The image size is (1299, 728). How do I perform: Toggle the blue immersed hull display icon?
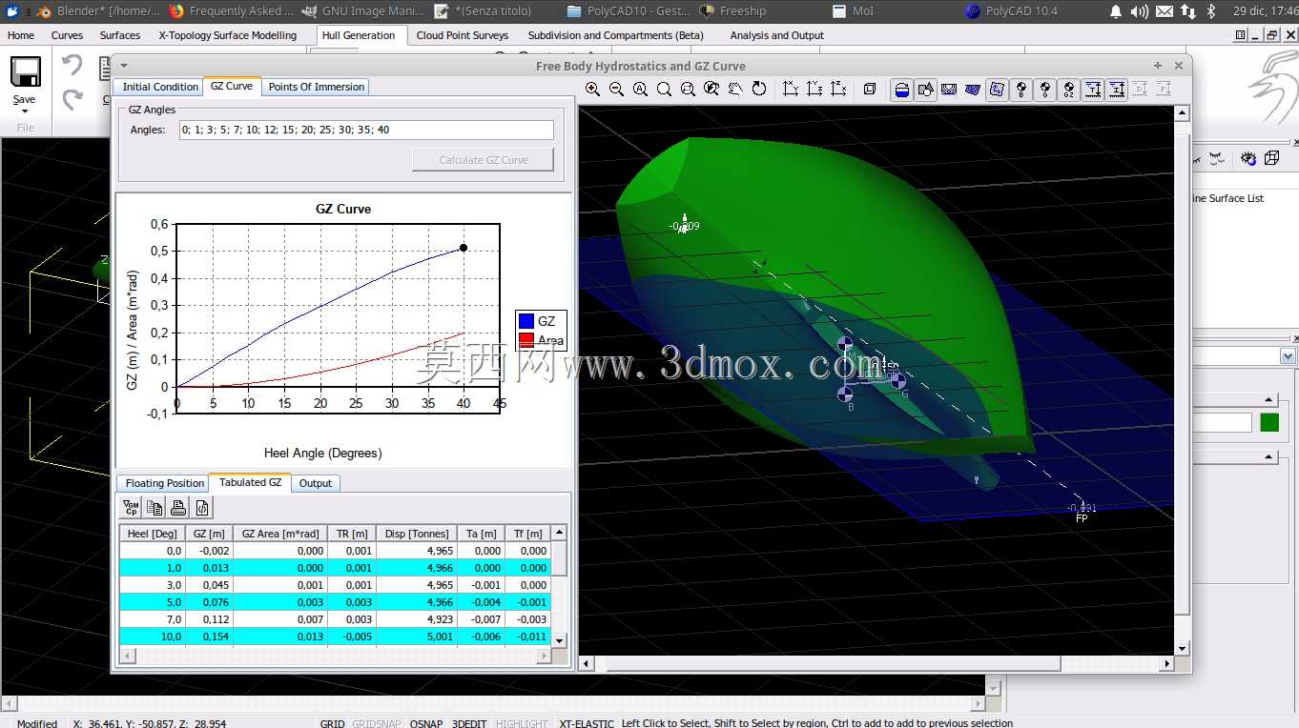973,90
